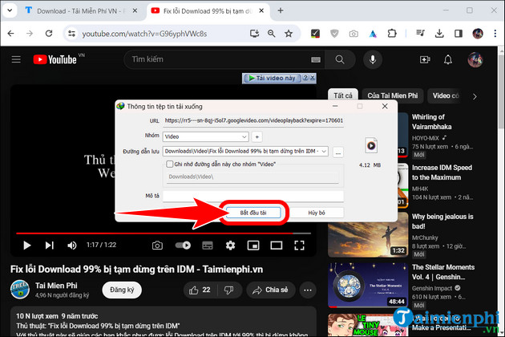The image size is (505, 337).
Task: Switch to miniplayer
Action: 253,246
